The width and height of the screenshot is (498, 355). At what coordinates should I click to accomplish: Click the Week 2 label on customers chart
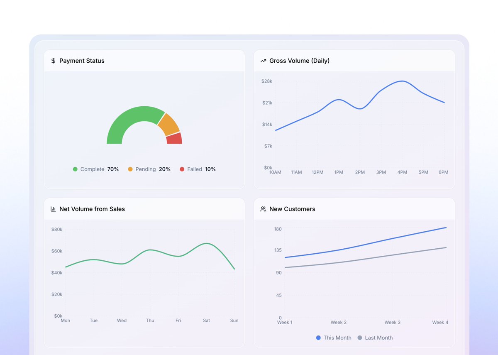(339, 323)
